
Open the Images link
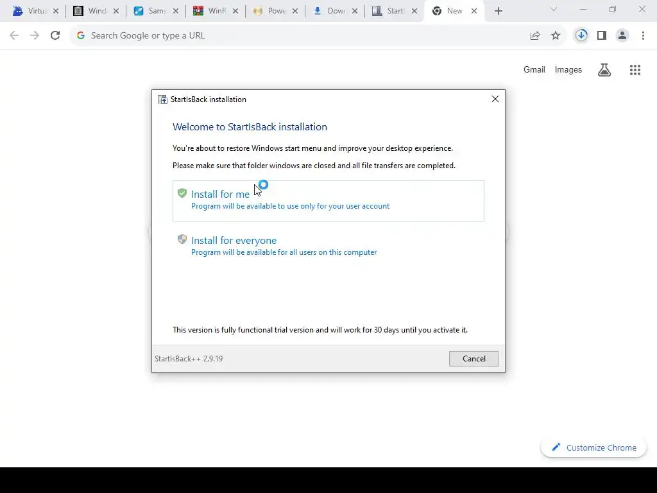click(x=568, y=69)
